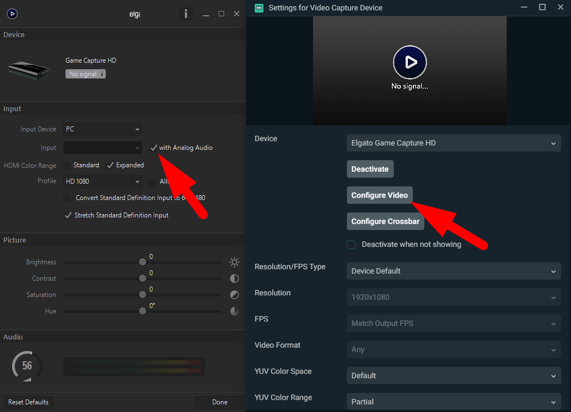Click the Saturation slider handle
Image resolution: width=571 pixels, height=412 pixels.
142,295
